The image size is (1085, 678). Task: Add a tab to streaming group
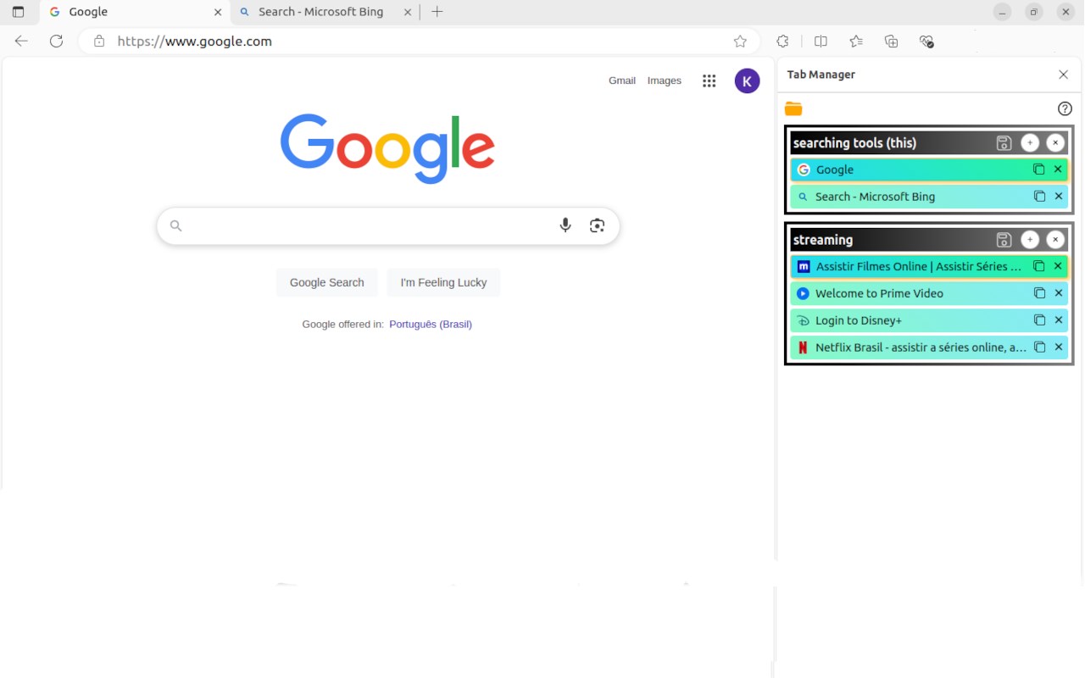pyautogui.click(x=1030, y=240)
